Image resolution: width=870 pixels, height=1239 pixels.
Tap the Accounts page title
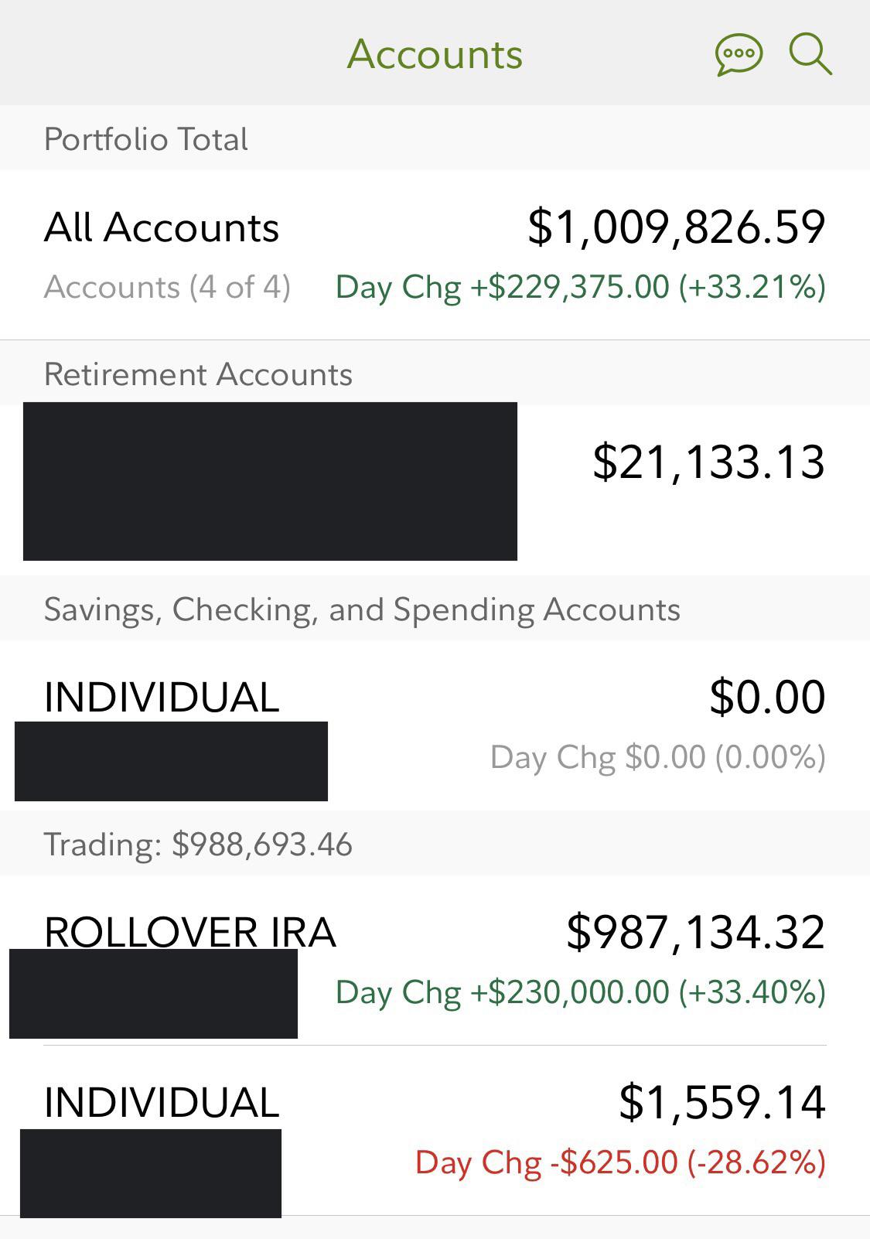(x=435, y=54)
